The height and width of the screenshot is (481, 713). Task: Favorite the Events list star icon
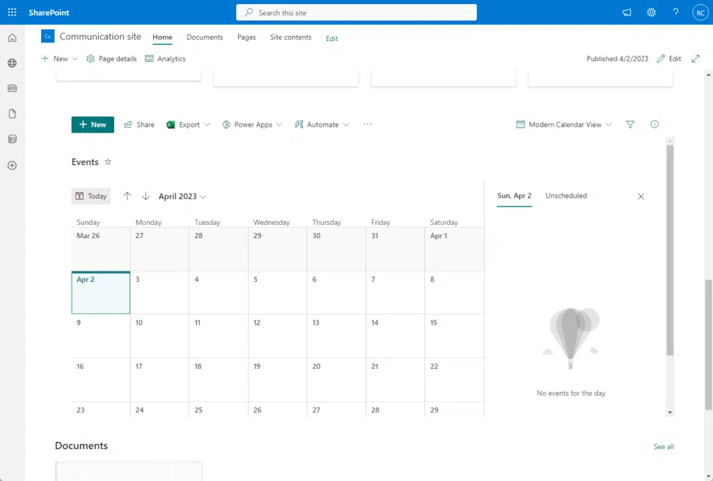[x=108, y=161]
